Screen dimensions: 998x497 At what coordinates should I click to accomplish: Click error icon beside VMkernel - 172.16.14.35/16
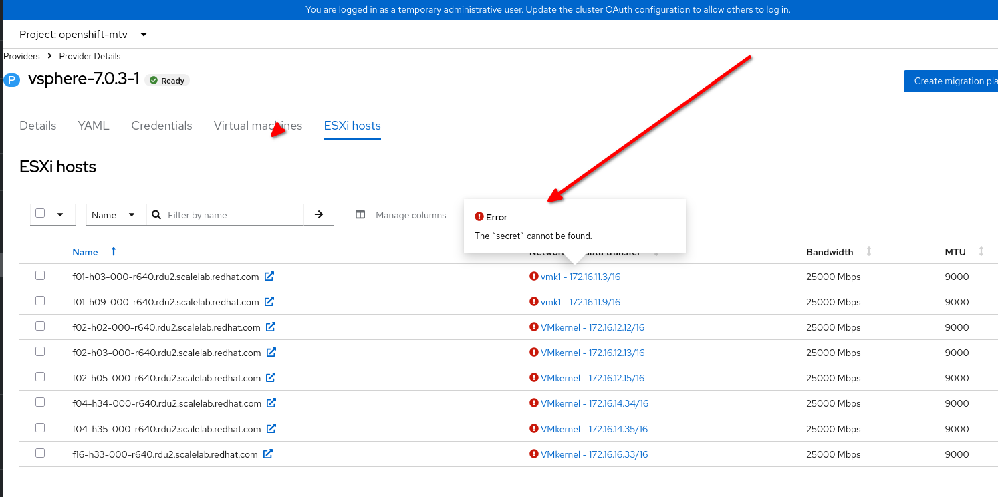(x=534, y=428)
